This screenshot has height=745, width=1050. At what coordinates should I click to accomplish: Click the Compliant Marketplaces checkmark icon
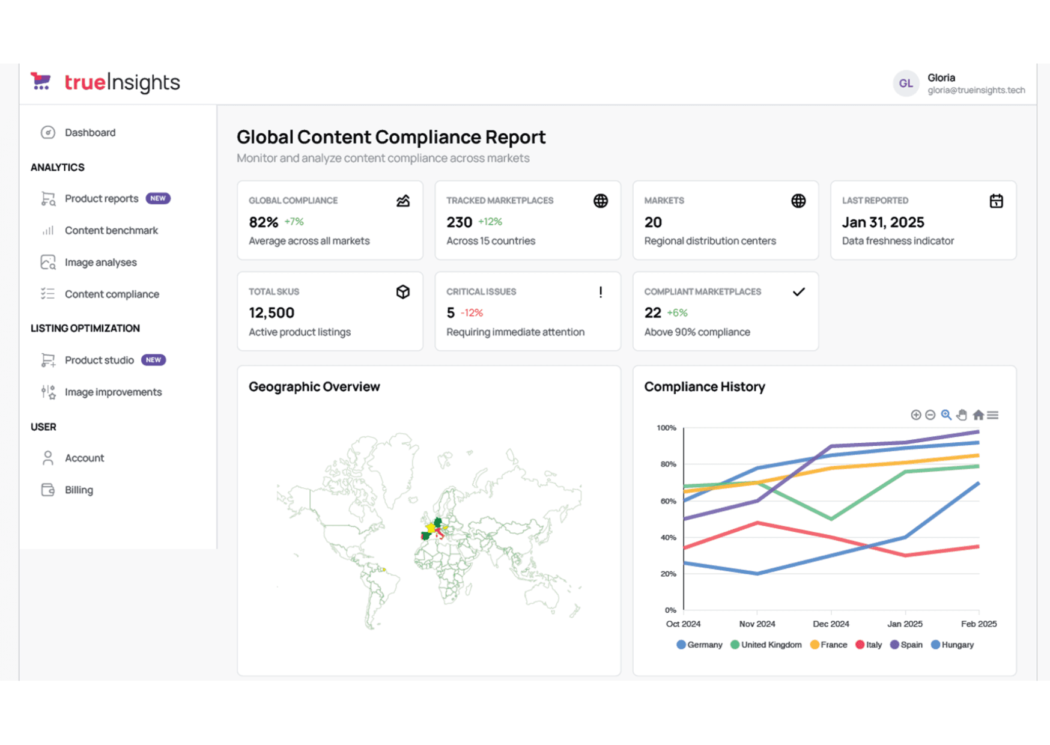pos(798,292)
